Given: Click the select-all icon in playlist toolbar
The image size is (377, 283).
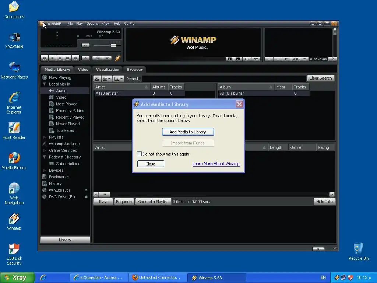Looking at the screenshot, I should [x=286, y=59].
